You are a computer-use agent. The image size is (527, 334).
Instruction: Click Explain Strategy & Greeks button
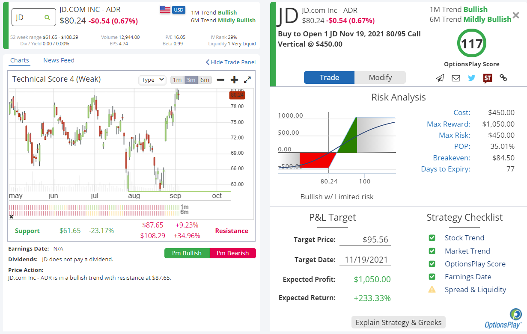[399, 322]
